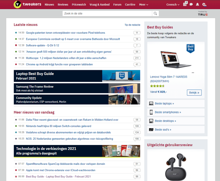
Task: Open Technologie in de verkiezingen 2021 banner
Action: pos(77,151)
